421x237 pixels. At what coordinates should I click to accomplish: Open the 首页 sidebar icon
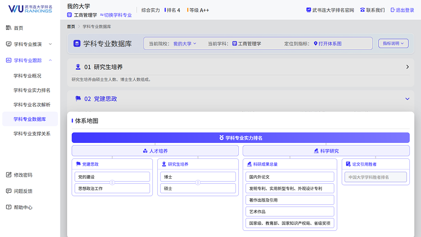9,28
